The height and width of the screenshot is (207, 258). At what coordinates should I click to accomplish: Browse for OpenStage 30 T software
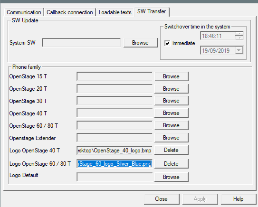click(x=171, y=101)
